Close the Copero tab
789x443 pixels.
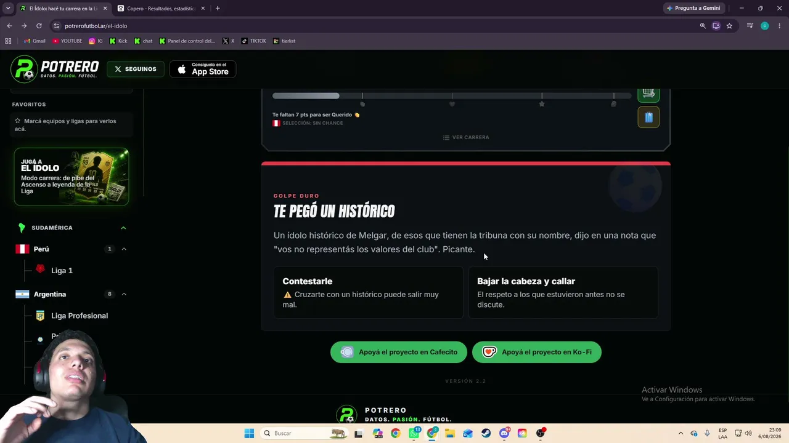pyautogui.click(x=203, y=9)
